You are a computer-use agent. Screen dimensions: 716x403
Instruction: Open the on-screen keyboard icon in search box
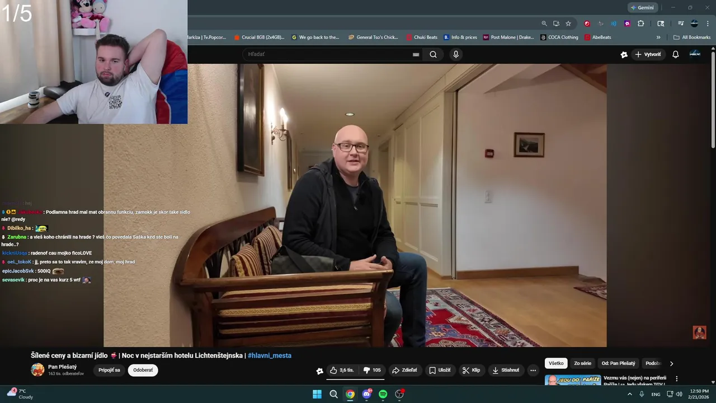pos(416,54)
